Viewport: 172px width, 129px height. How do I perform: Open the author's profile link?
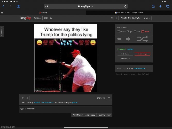click(44, 102)
